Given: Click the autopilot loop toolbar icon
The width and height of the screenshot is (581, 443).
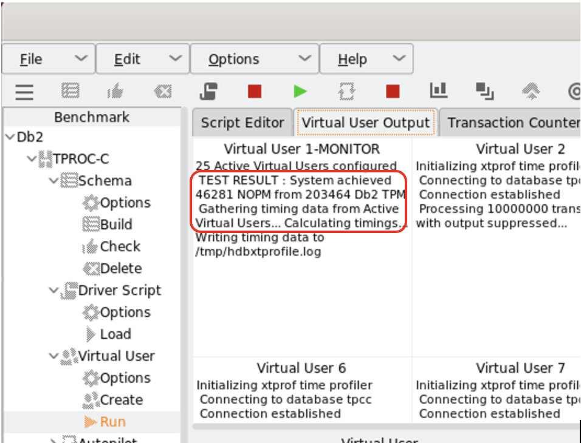Looking at the screenshot, I should click(347, 92).
